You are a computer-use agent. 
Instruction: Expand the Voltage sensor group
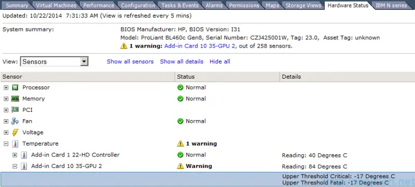[x=6, y=133]
